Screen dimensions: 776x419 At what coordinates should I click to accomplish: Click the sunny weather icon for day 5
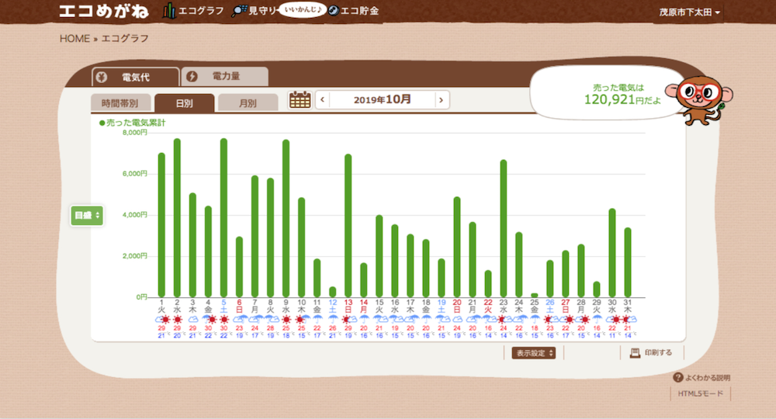click(x=223, y=320)
